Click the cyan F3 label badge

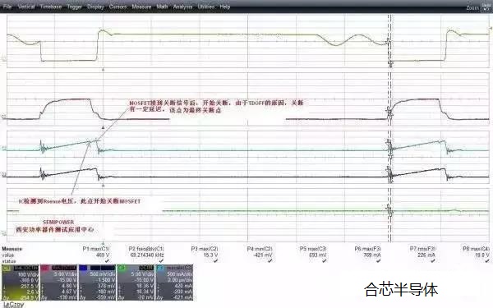[x=160, y=268]
